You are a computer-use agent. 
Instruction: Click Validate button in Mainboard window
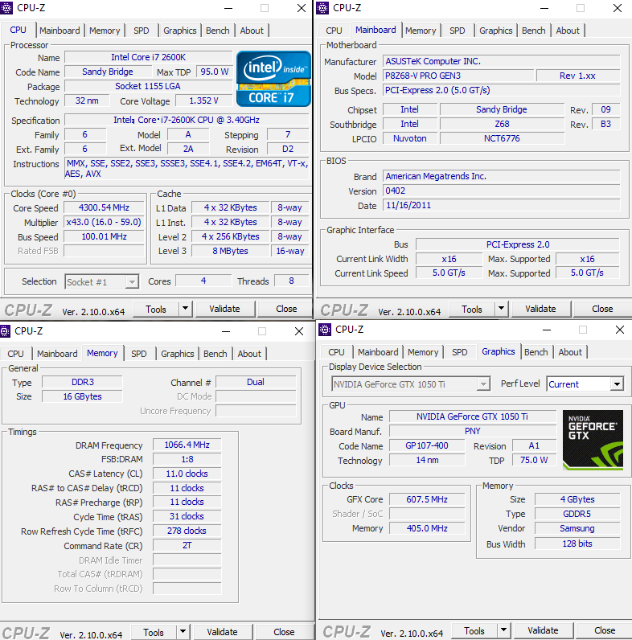541,309
